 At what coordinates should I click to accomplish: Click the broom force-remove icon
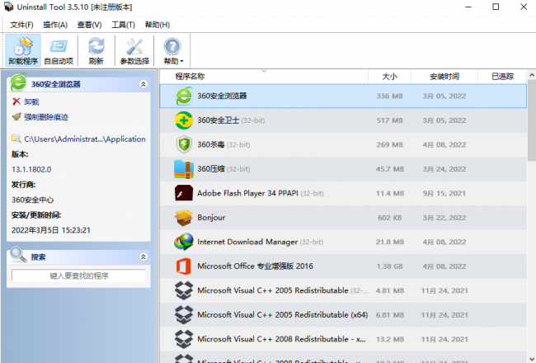16,116
